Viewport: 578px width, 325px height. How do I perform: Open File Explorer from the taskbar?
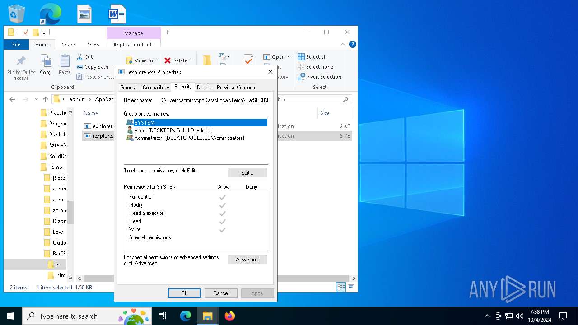(x=208, y=316)
